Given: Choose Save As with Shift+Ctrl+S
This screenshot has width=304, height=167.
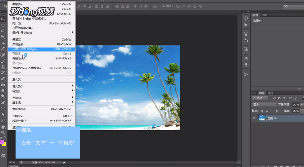Looking at the screenshot, I should tap(41, 58).
